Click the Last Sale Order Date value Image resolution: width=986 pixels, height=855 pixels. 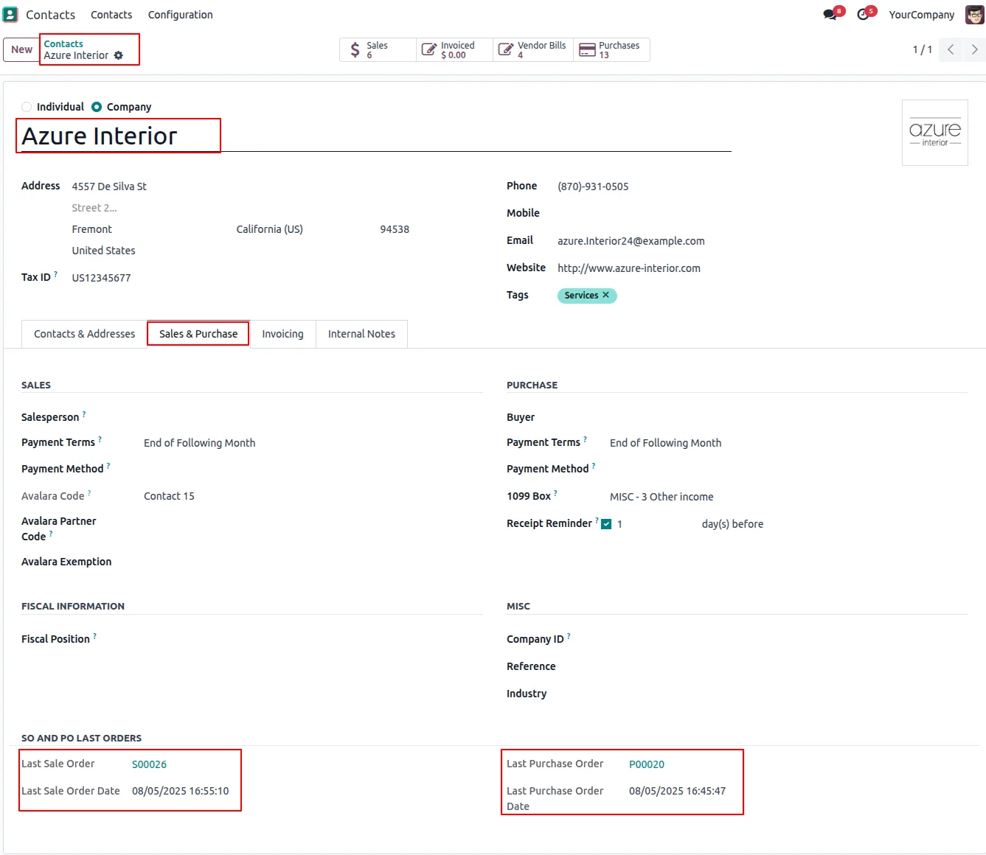tap(180, 791)
